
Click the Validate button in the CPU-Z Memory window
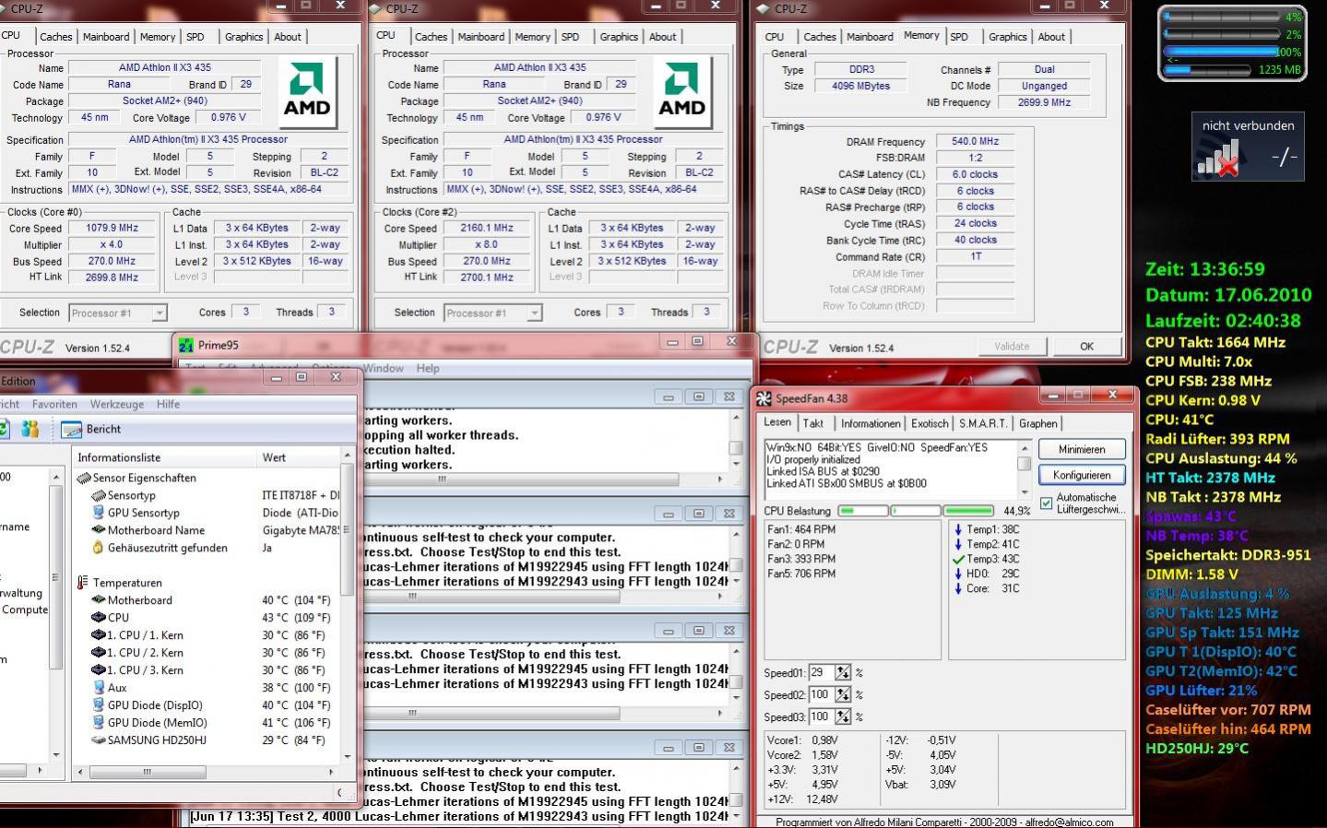pos(1012,347)
